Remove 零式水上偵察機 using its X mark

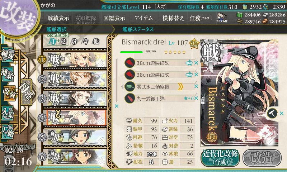[x=196, y=86]
